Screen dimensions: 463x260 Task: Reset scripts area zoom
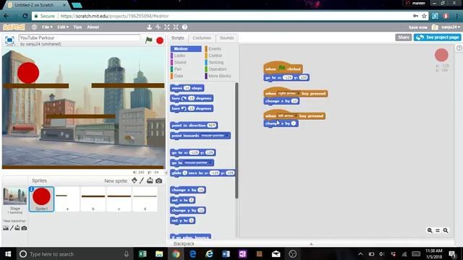point(438,230)
